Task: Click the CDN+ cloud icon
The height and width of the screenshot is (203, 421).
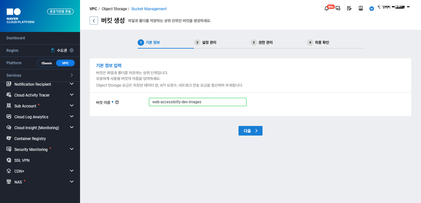Action: point(9,171)
